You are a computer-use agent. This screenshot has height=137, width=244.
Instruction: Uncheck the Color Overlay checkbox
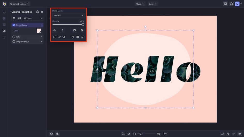coord(14,25)
